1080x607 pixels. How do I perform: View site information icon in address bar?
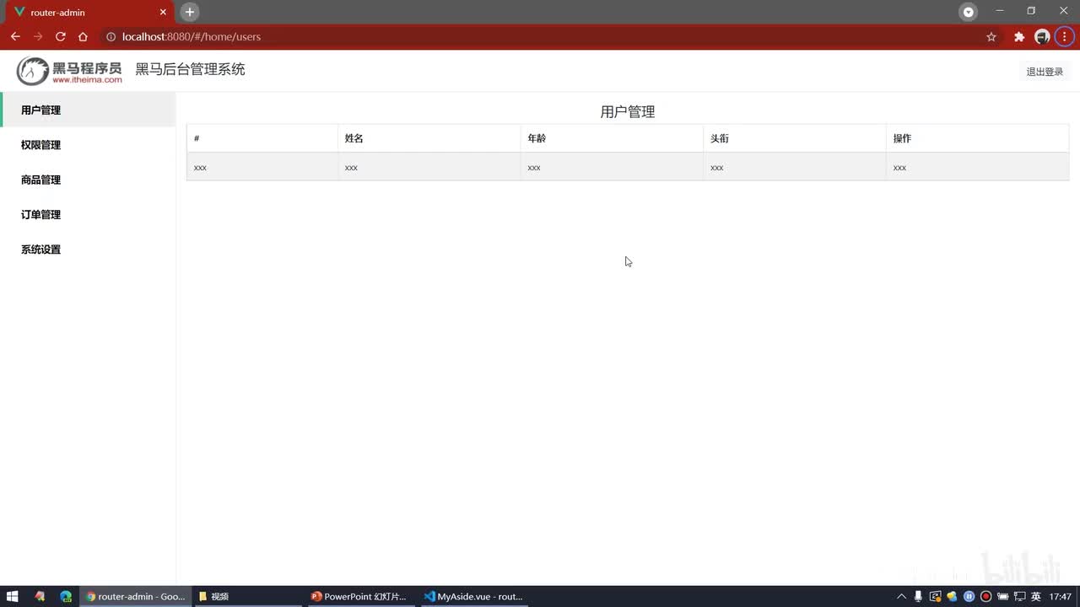coord(111,36)
